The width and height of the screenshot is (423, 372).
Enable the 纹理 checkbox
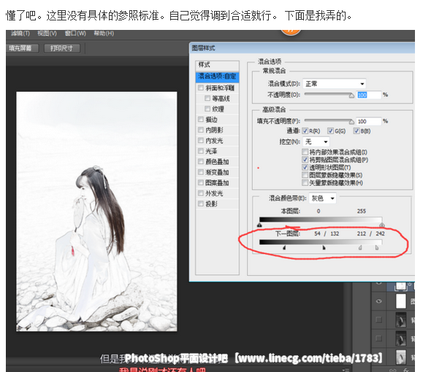[x=207, y=109]
